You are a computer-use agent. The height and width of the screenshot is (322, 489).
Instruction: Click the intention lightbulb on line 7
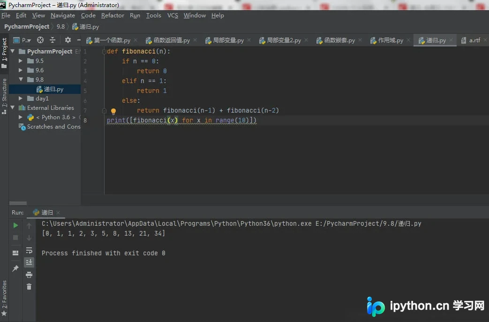coord(113,111)
